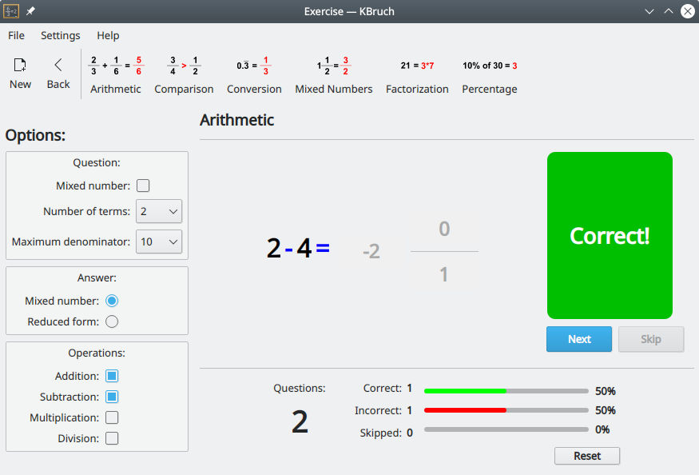Go Back using the toolbar arrow

click(x=58, y=66)
